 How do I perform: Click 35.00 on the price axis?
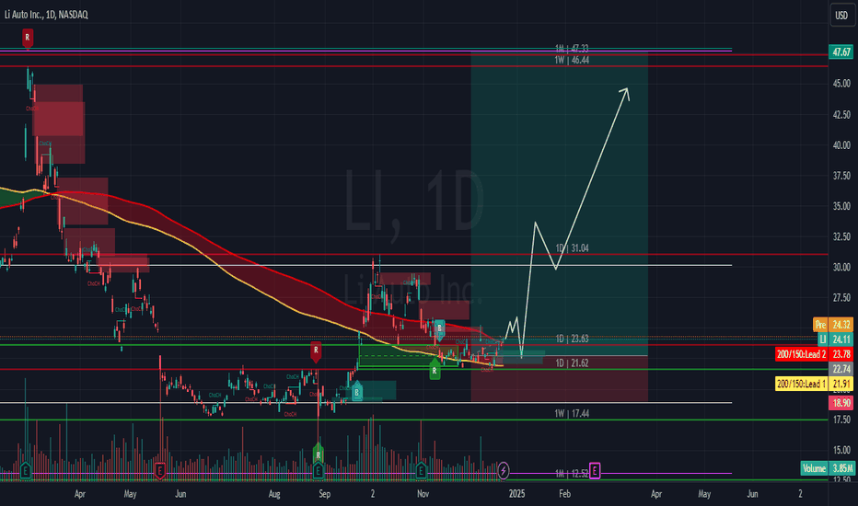[x=841, y=206]
